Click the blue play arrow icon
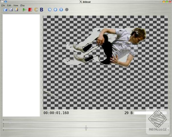This screenshot has width=172, height=137. tap(61, 10)
